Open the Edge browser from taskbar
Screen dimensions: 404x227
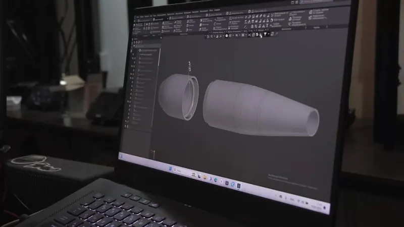[x=216, y=179]
